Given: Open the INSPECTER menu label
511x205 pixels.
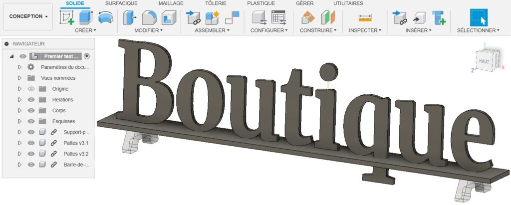Looking at the screenshot, I should pyautogui.click(x=364, y=30).
